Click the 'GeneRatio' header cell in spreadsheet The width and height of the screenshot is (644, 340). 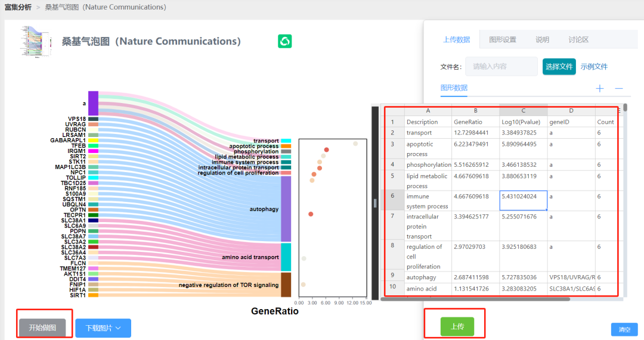(476, 122)
